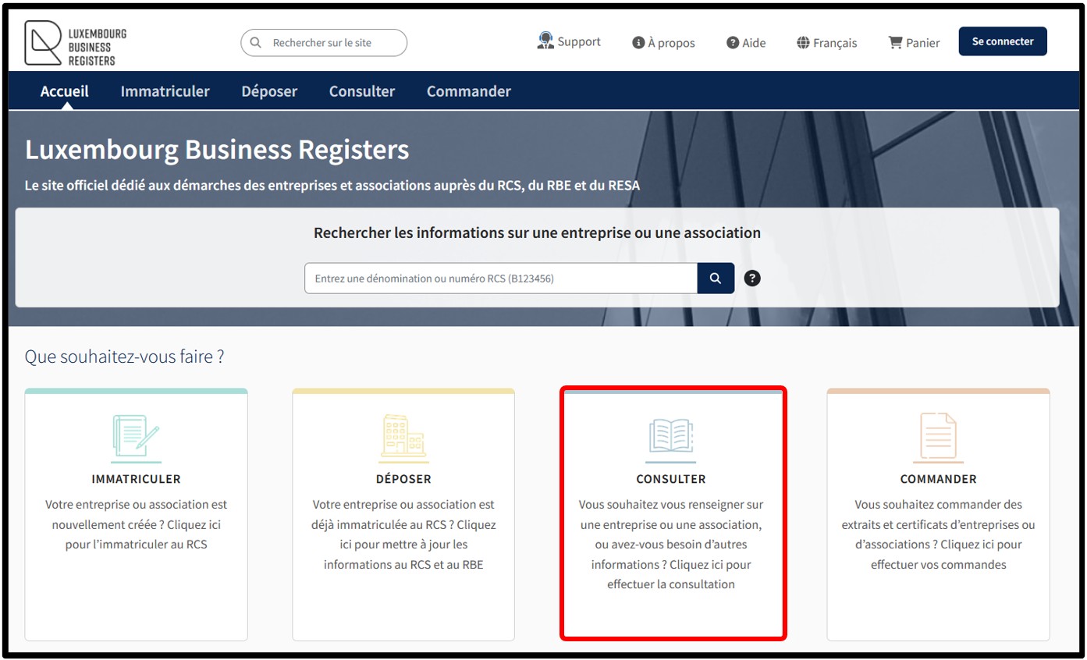
Task: Click the Déposer building icon
Action: pos(403,437)
